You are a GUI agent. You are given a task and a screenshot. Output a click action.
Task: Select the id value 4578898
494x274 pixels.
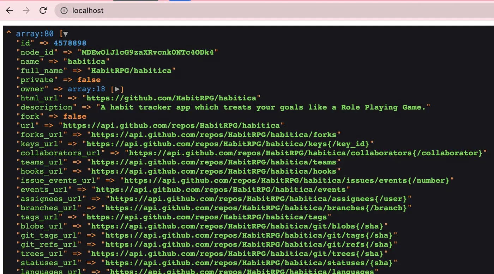[70, 43]
